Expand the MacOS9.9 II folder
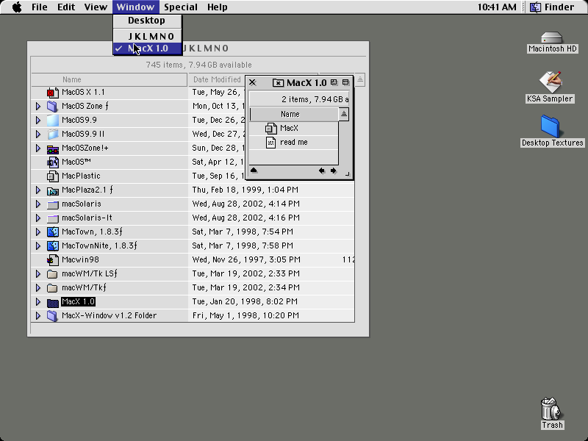The width and height of the screenshot is (588, 441). [38, 134]
